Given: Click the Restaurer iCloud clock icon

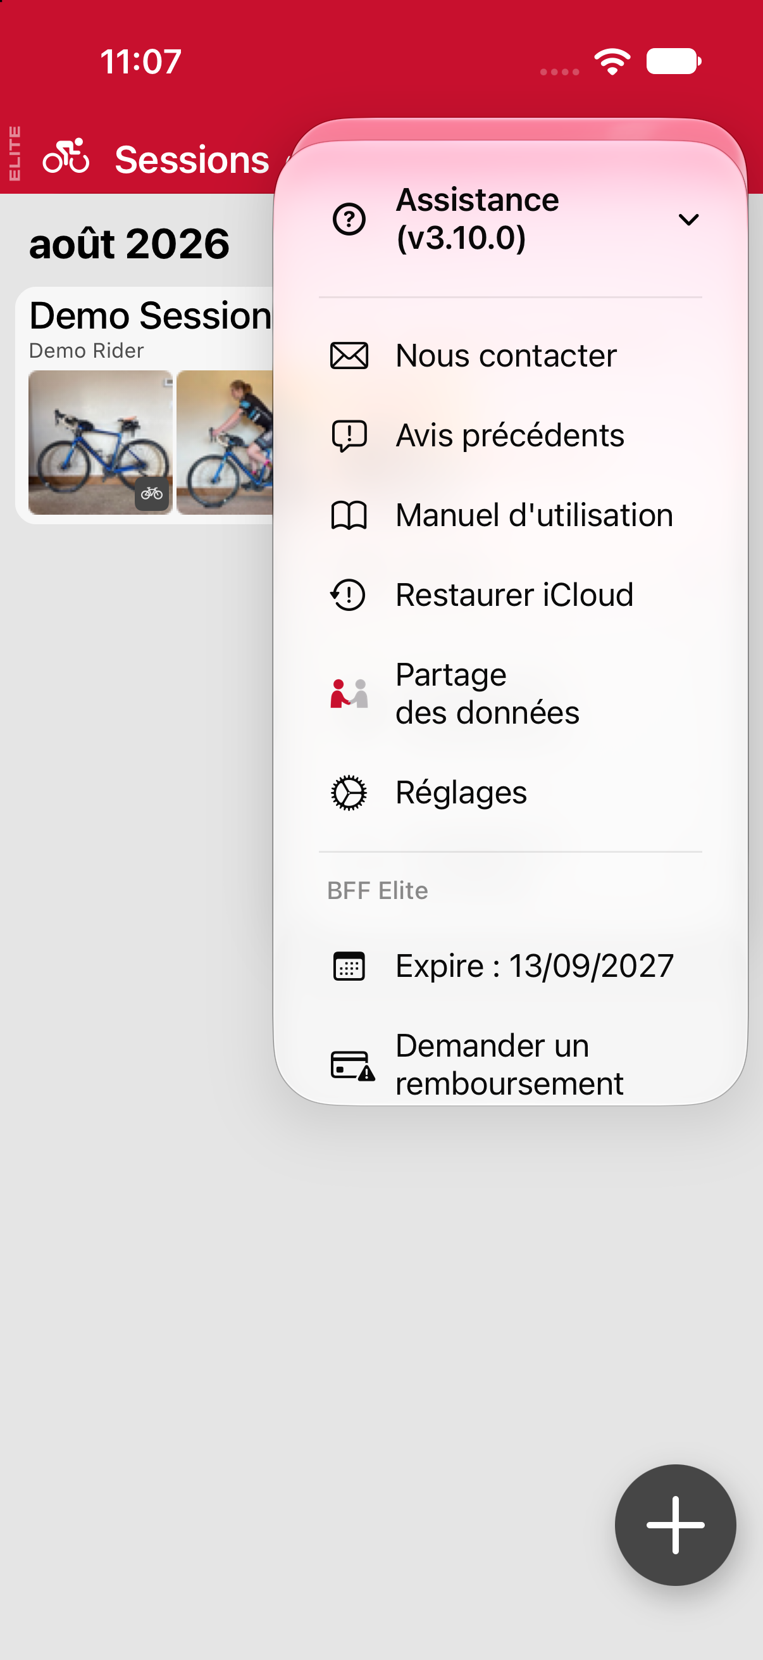Looking at the screenshot, I should point(349,594).
